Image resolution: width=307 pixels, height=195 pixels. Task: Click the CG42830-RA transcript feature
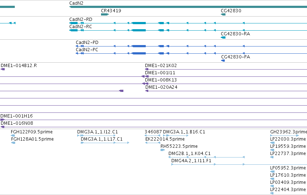223,37
